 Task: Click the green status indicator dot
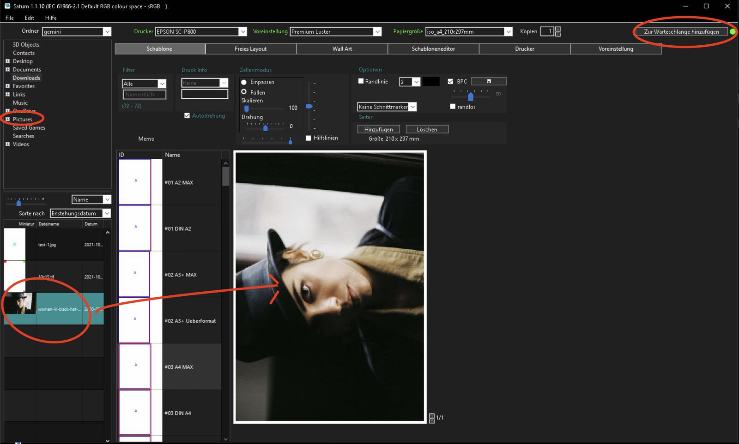pos(733,31)
